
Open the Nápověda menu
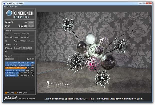(x=14, y=7)
